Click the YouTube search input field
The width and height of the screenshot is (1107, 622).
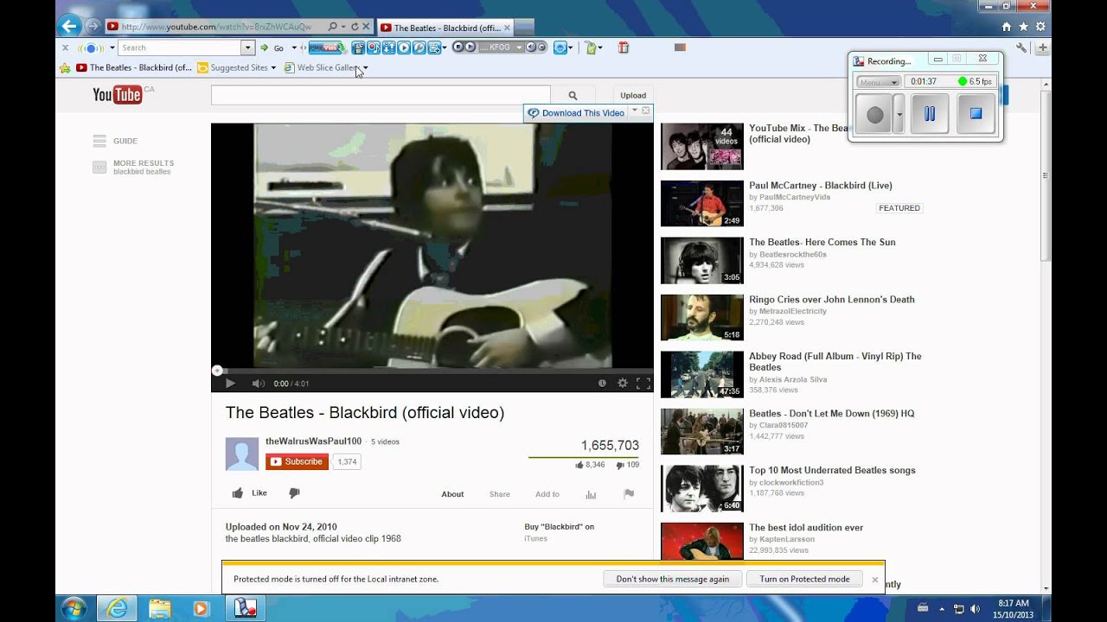click(381, 95)
